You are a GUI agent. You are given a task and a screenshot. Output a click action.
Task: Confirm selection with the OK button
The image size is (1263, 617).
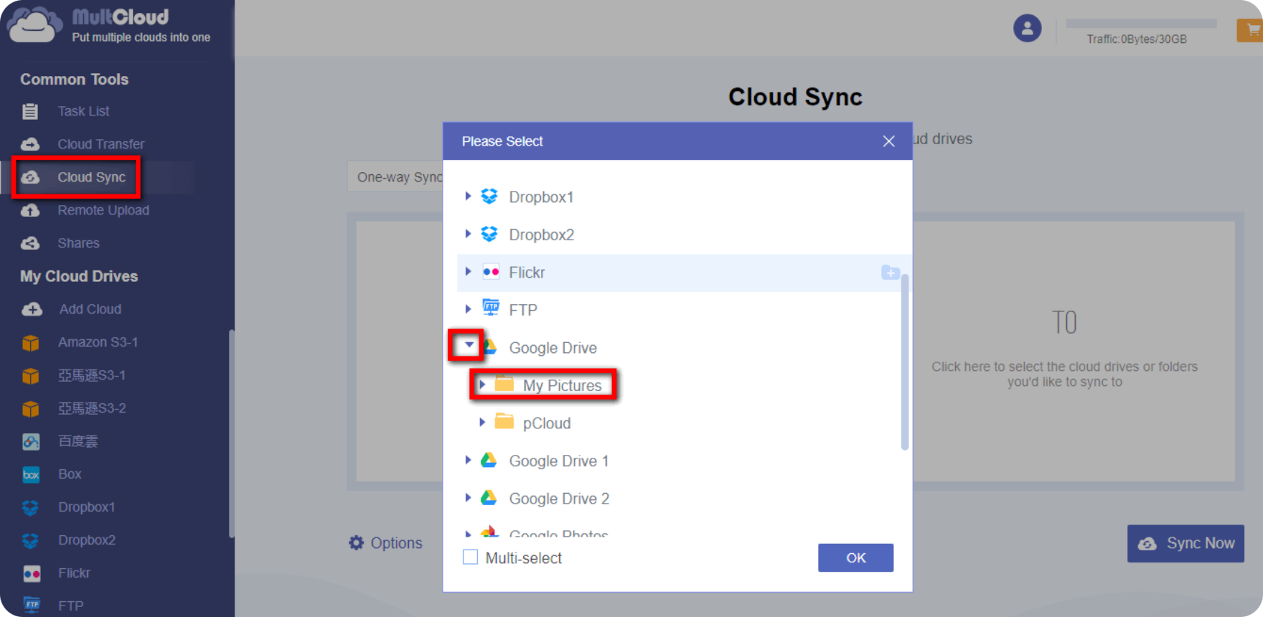tap(855, 557)
